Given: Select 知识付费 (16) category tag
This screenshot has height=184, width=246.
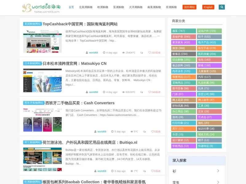Looking at the screenshot, I should pos(209,129).
